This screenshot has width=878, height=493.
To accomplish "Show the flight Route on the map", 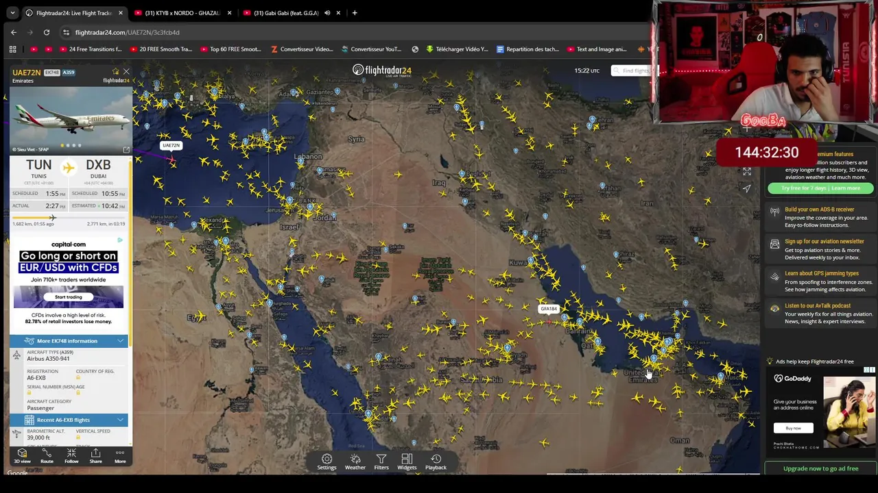I will (x=47, y=456).
